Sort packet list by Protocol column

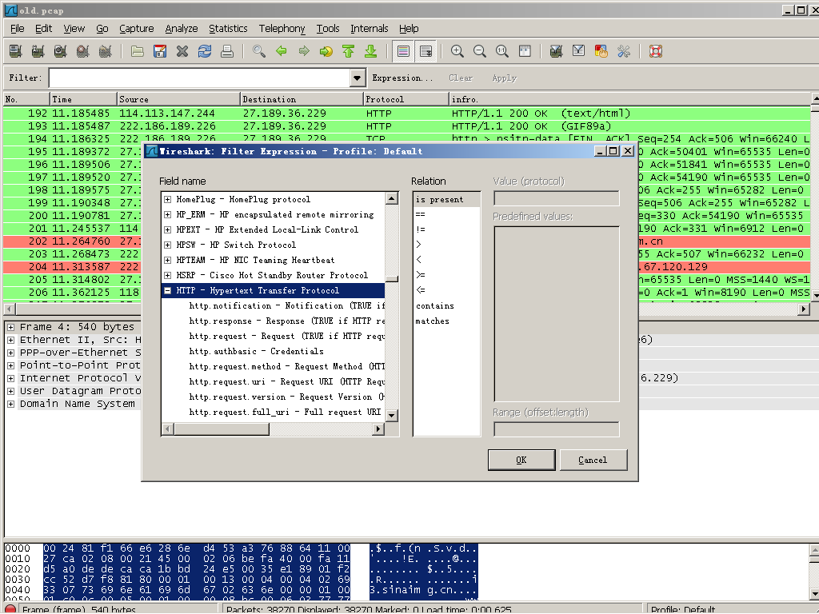(406, 99)
